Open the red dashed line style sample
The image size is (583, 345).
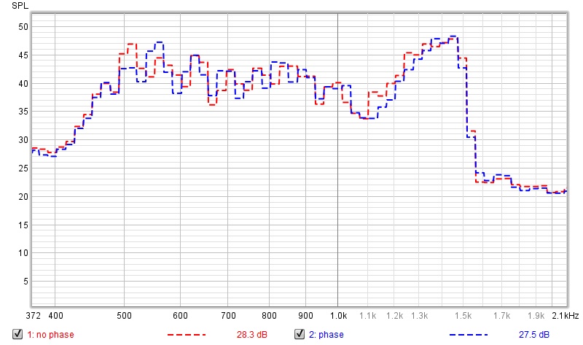tap(187, 335)
